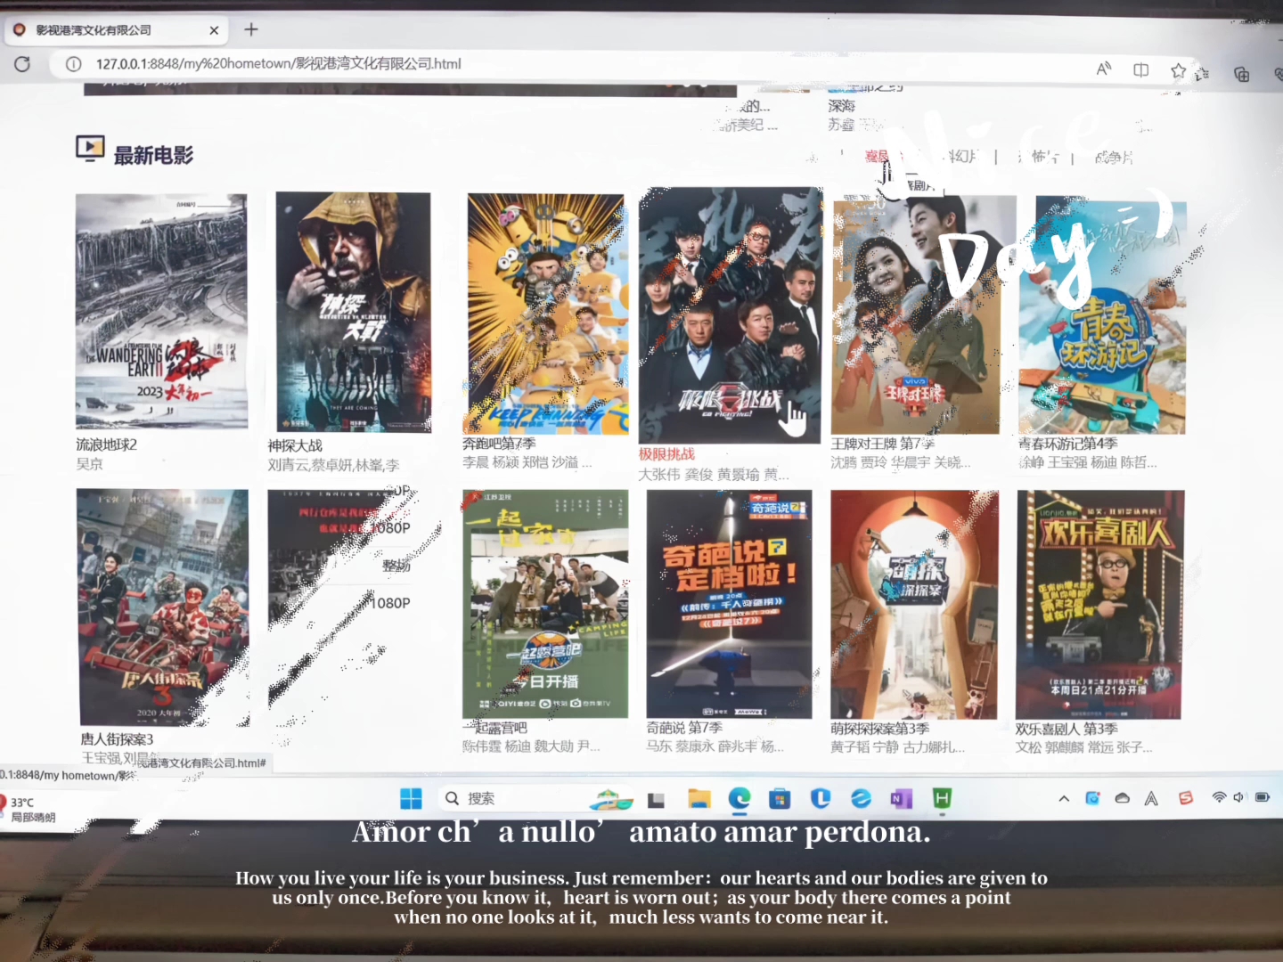Screen dimensions: 1283x962
Task: Close the 影视港湾文化有限公司 browser tab
Action: click(x=214, y=30)
